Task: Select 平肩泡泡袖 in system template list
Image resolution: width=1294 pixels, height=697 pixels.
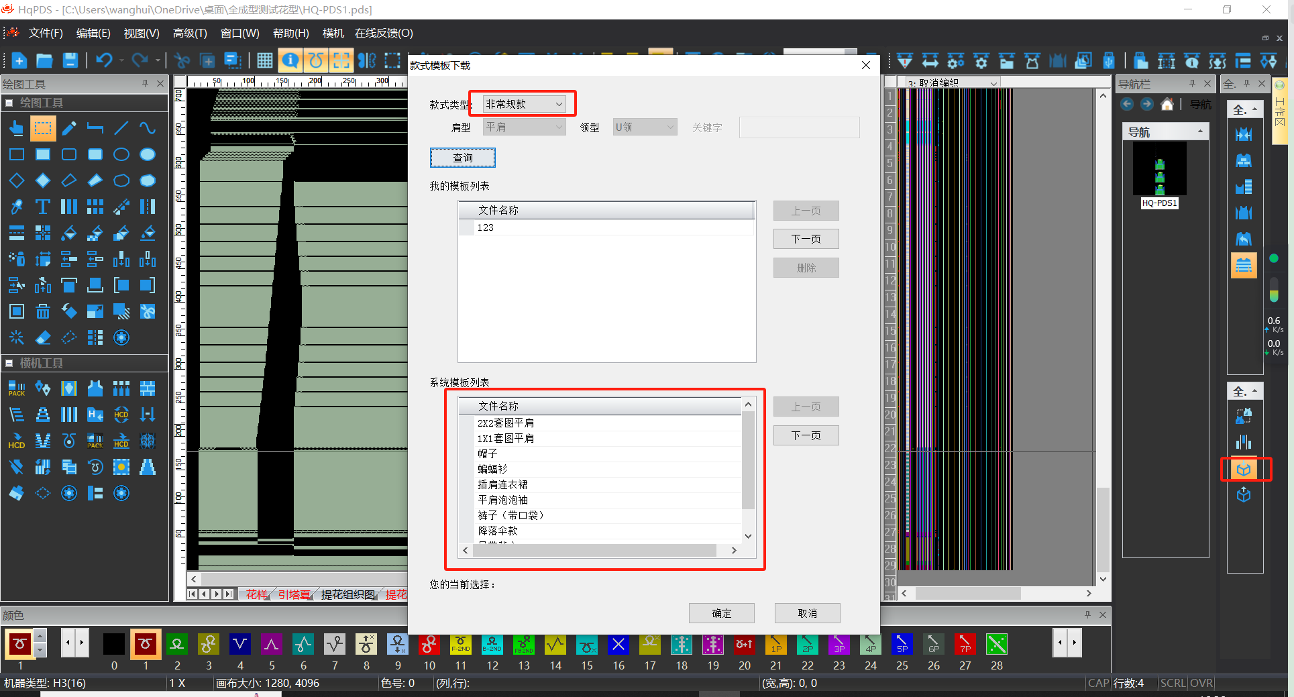Action: (601, 500)
